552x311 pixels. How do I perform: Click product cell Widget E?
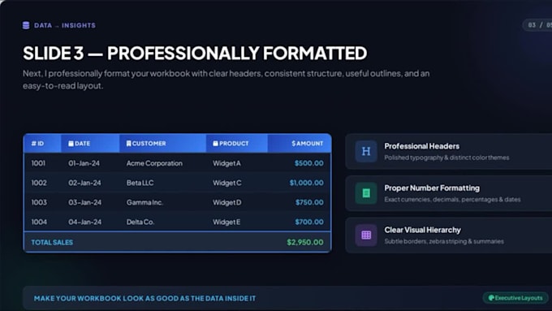[x=226, y=222]
